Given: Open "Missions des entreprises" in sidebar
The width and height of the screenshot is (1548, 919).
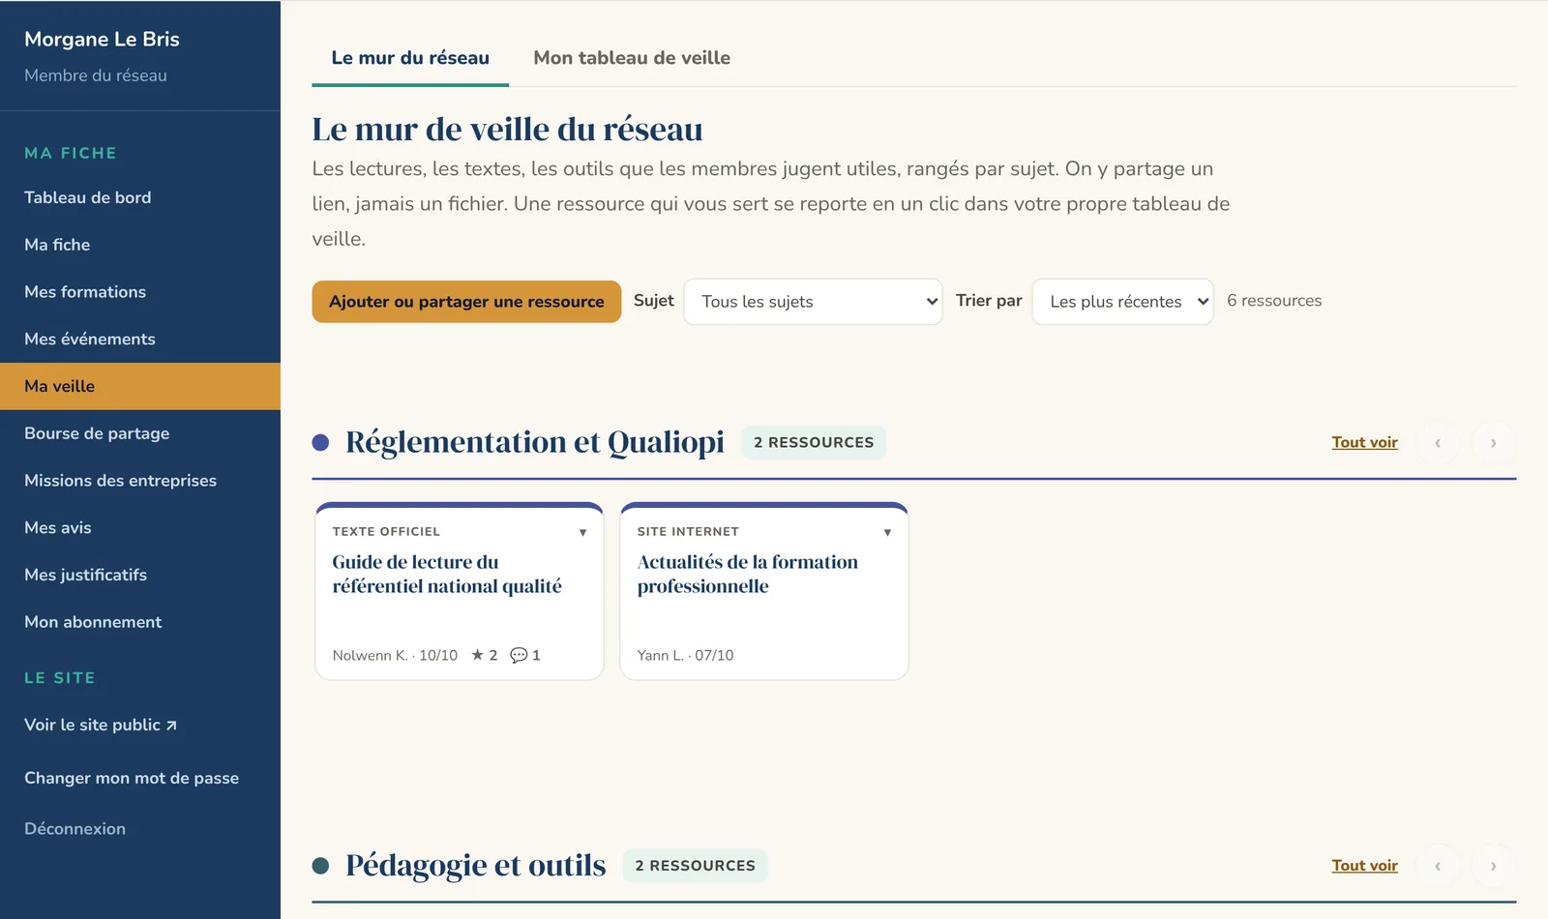Looking at the screenshot, I should [x=140, y=481].
